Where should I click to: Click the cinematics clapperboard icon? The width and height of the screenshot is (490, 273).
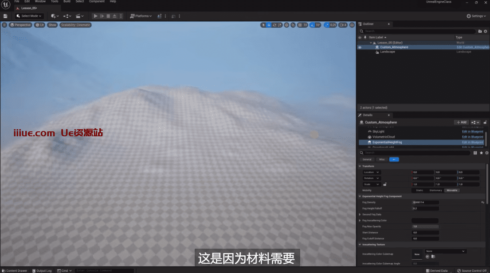(80, 16)
